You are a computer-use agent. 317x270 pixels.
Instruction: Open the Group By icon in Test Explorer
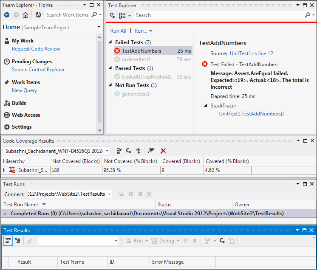click(x=122, y=15)
